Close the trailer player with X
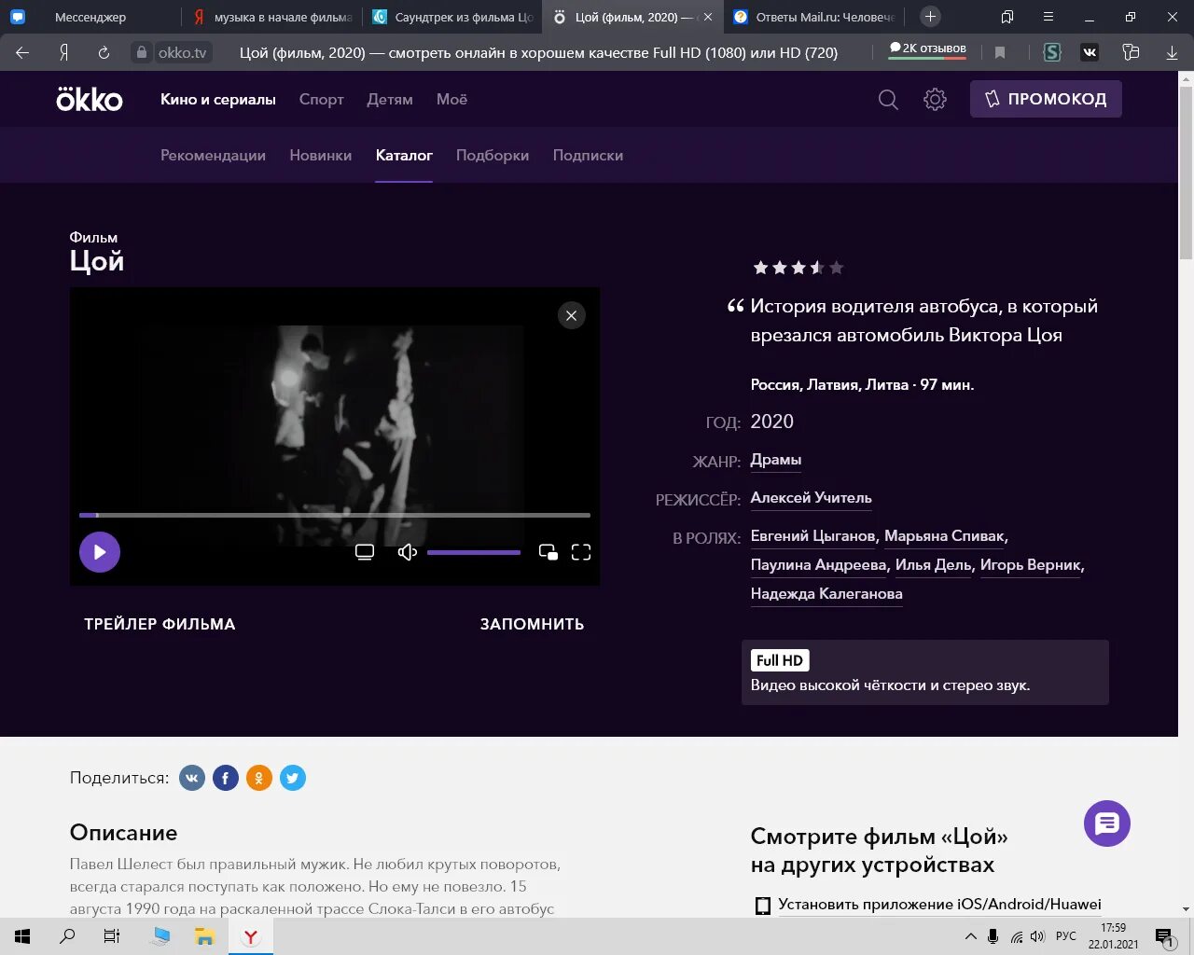This screenshot has width=1194, height=955. tap(572, 315)
